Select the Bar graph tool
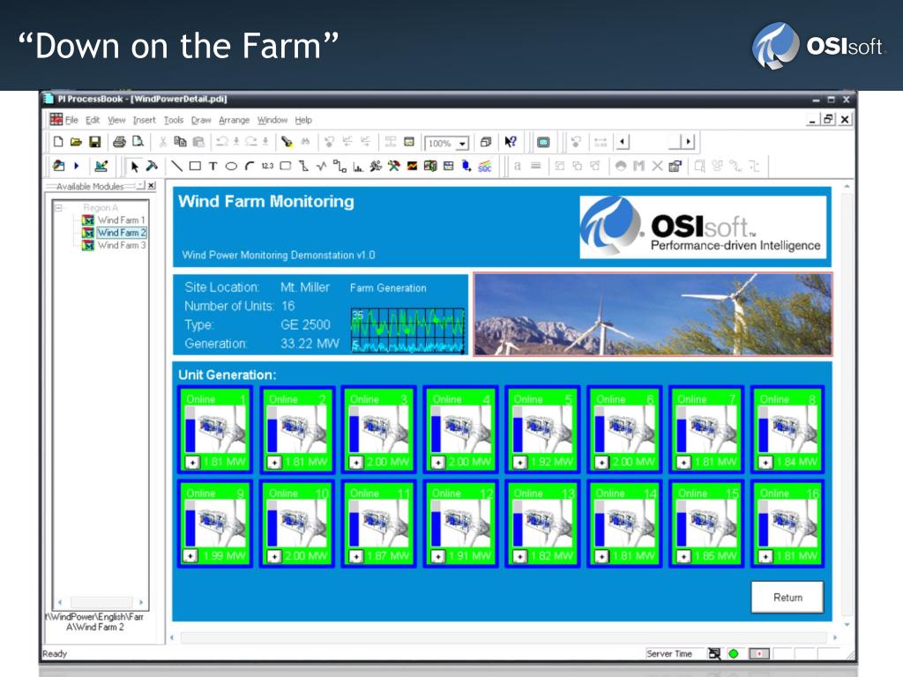 pyautogui.click(x=358, y=167)
